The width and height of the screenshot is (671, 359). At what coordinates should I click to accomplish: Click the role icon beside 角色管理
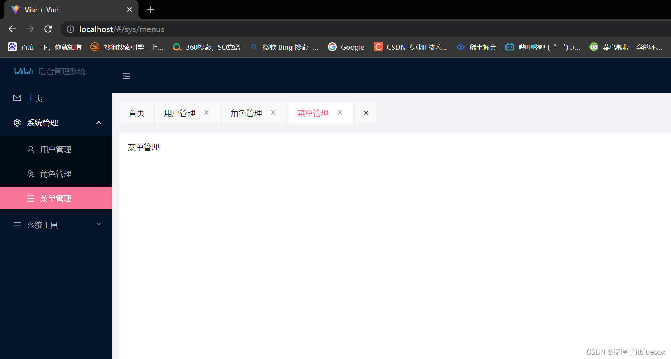point(31,174)
